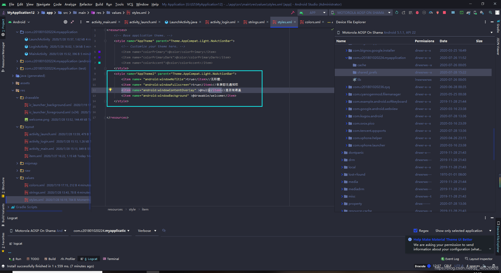
Task: Open Device File Explorer options menu
Action: (485, 22)
